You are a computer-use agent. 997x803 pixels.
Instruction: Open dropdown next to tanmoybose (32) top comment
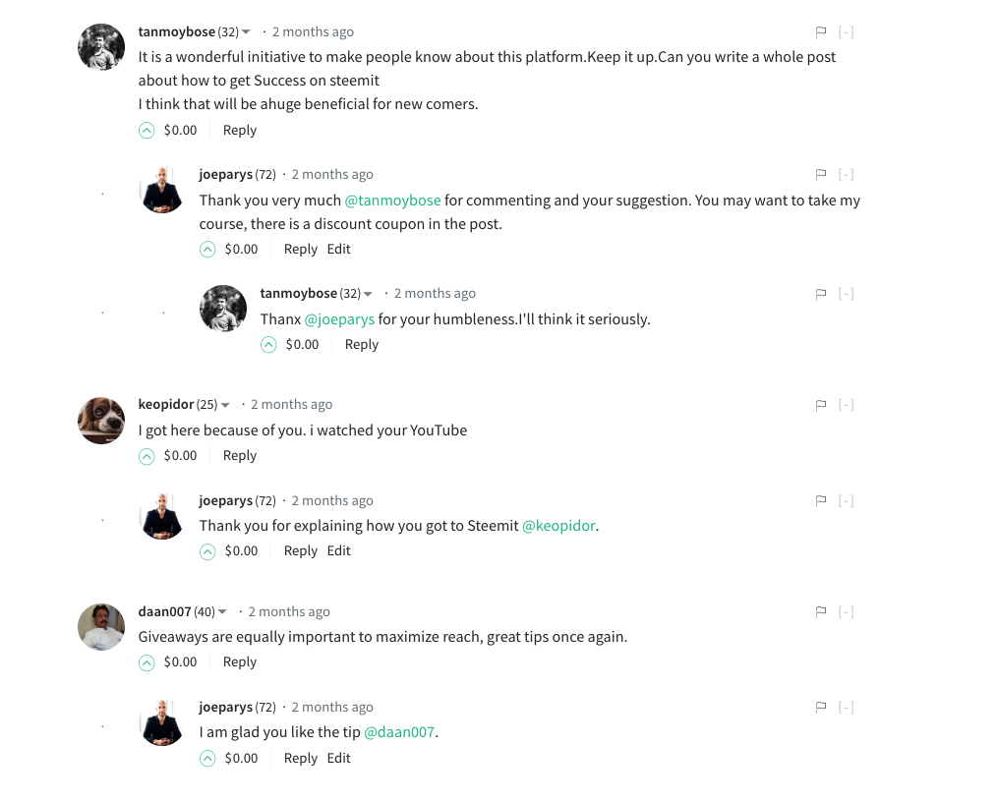246,32
